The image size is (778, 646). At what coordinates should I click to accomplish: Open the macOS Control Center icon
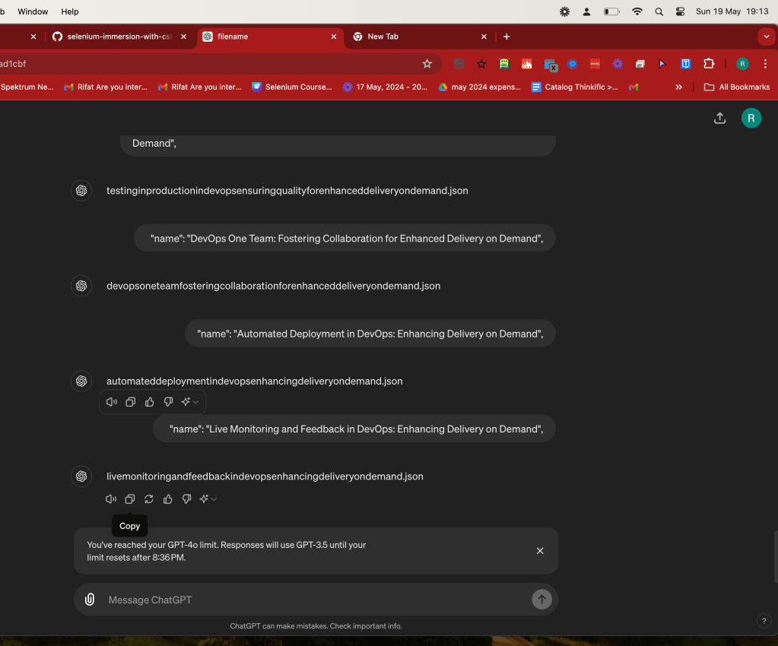tap(680, 11)
